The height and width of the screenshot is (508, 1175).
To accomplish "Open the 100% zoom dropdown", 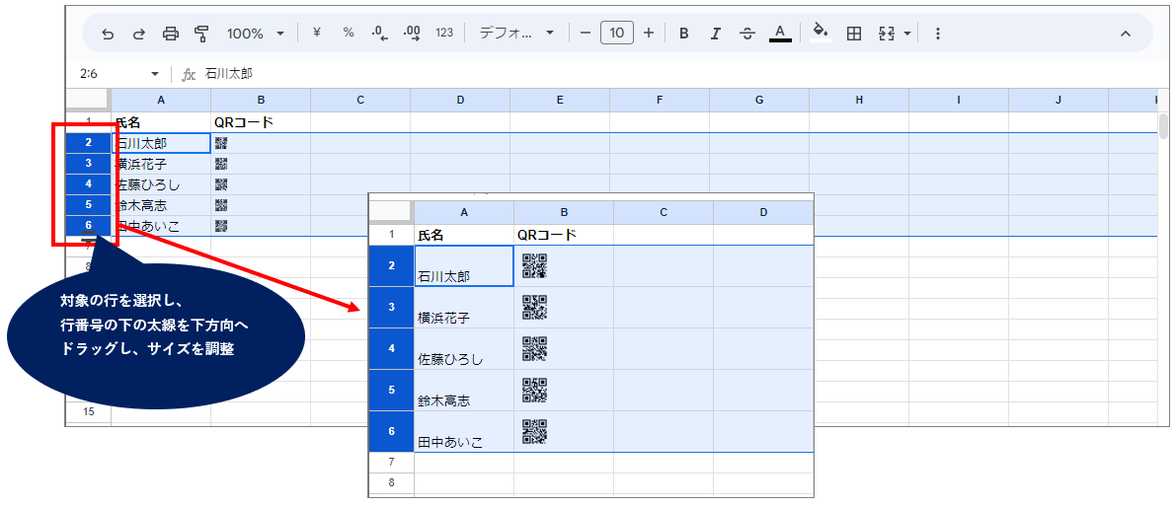I will [256, 33].
